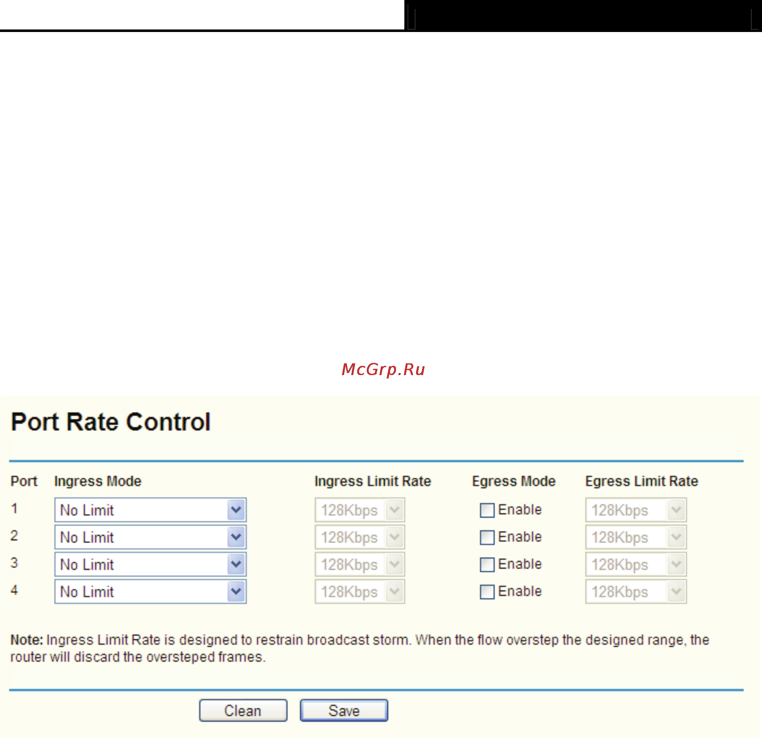Open Ingress Mode dropdown for port 3
762x738 pixels.
pos(150,564)
